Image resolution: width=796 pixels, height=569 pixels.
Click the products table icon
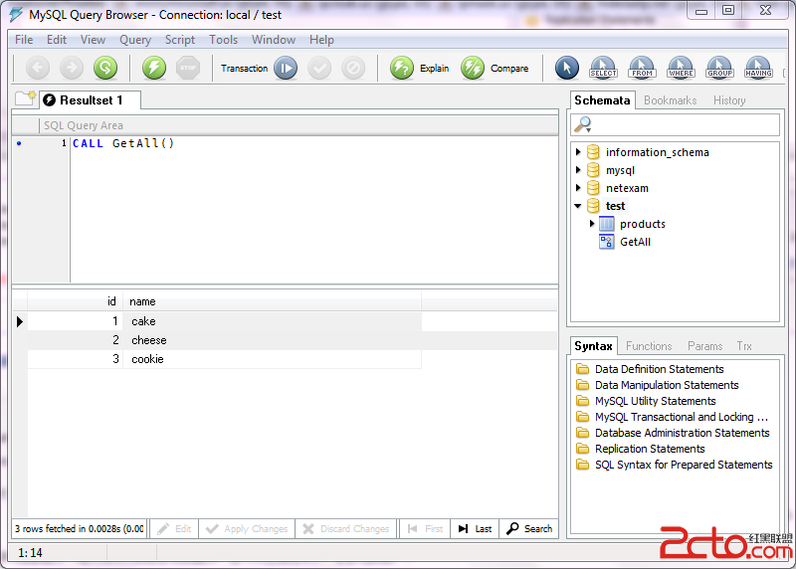pos(606,224)
